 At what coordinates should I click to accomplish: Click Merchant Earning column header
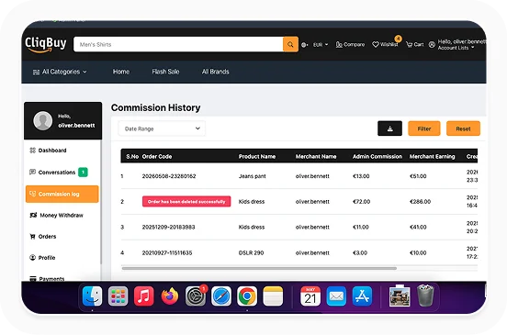(432, 156)
